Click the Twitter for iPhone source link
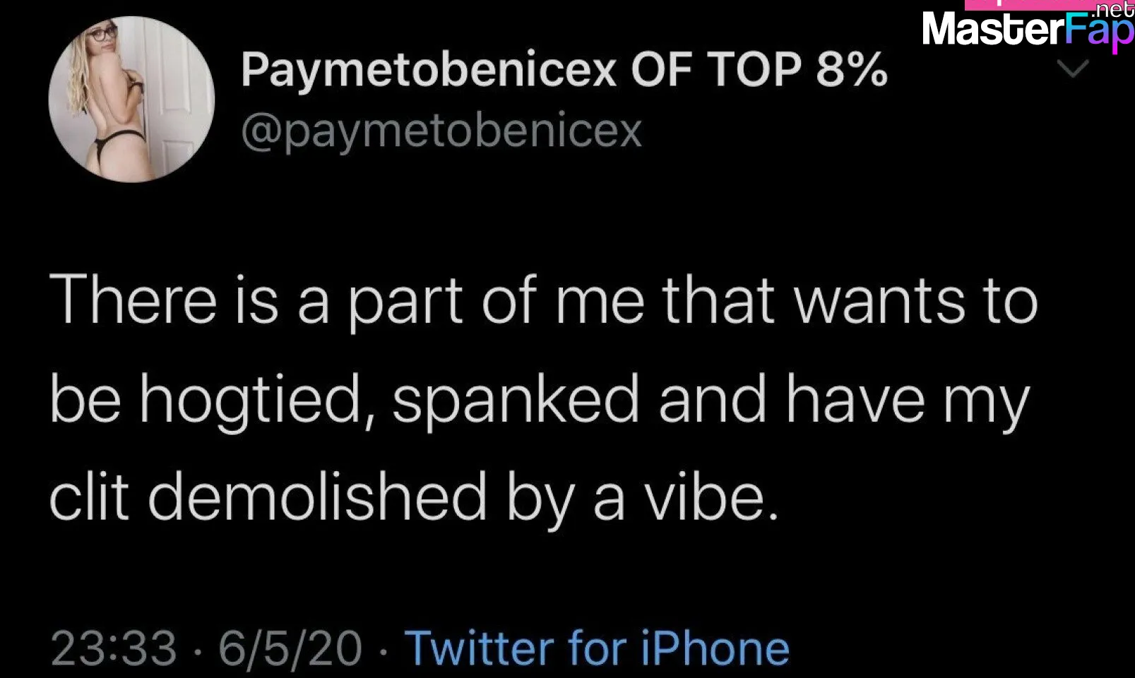 coord(597,648)
